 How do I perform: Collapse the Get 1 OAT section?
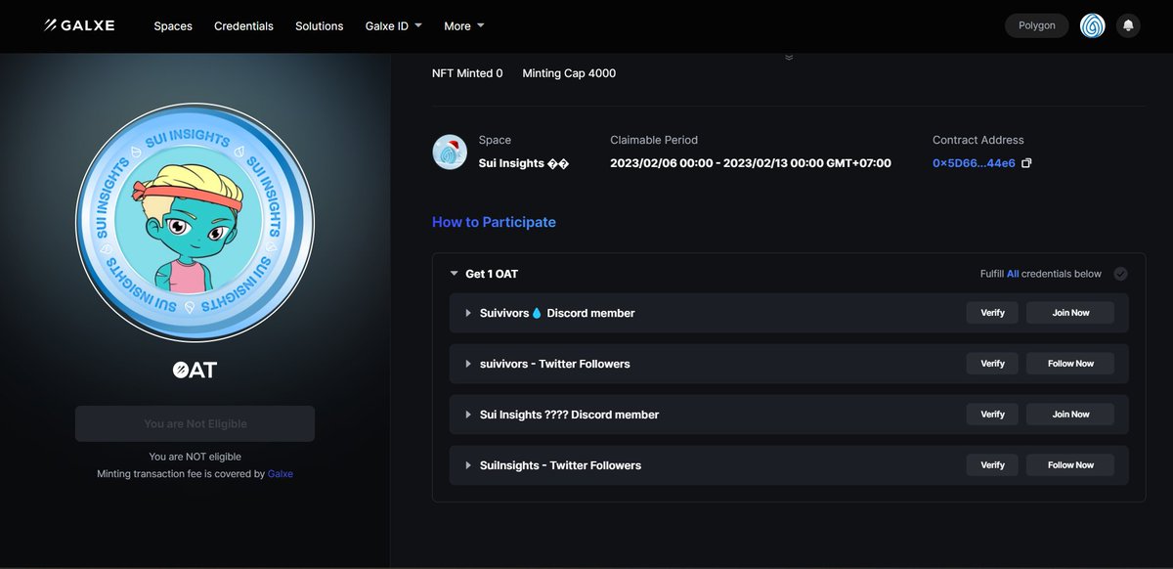click(x=455, y=274)
